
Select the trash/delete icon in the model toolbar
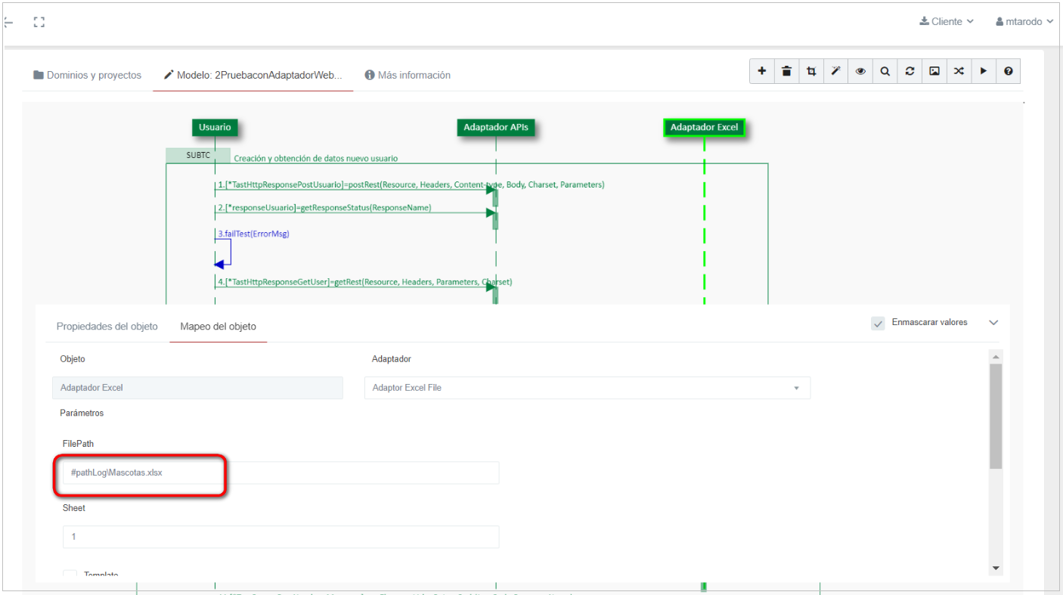tap(786, 70)
